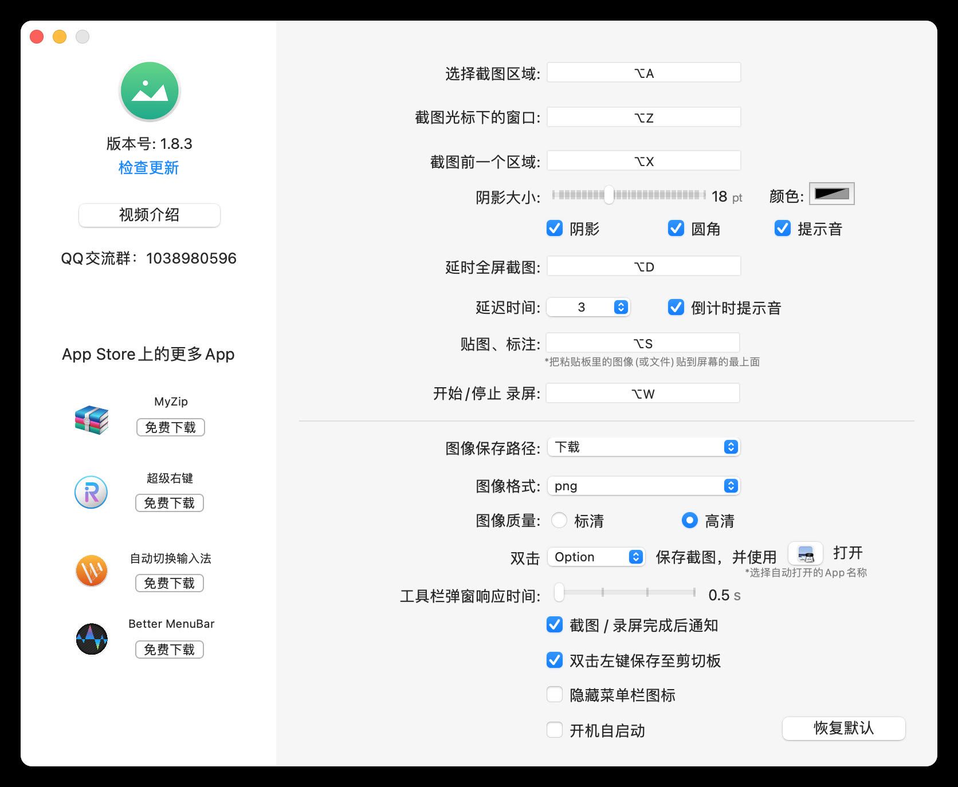The height and width of the screenshot is (787, 958).
Task: Disable the 提示音 checkbox
Action: pos(783,228)
